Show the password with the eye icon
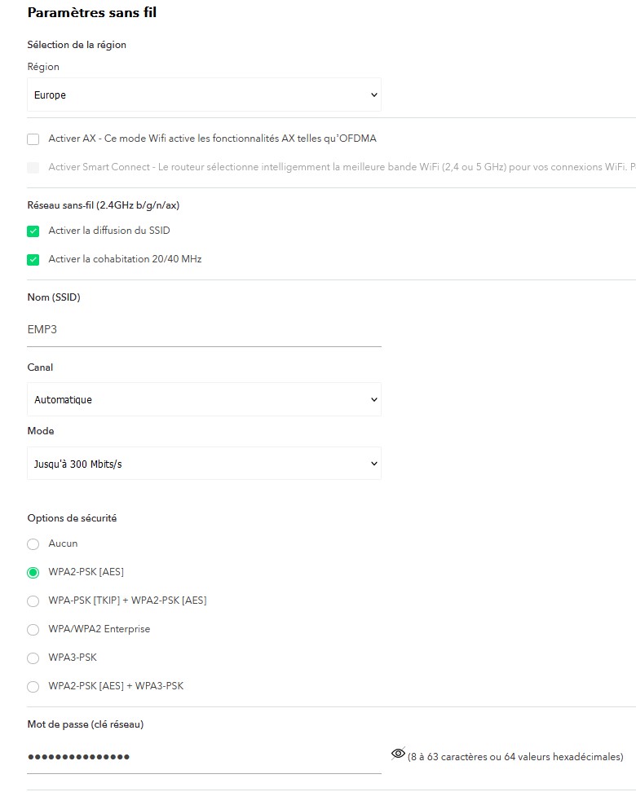636x792 pixels. pyautogui.click(x=398, y=754)
